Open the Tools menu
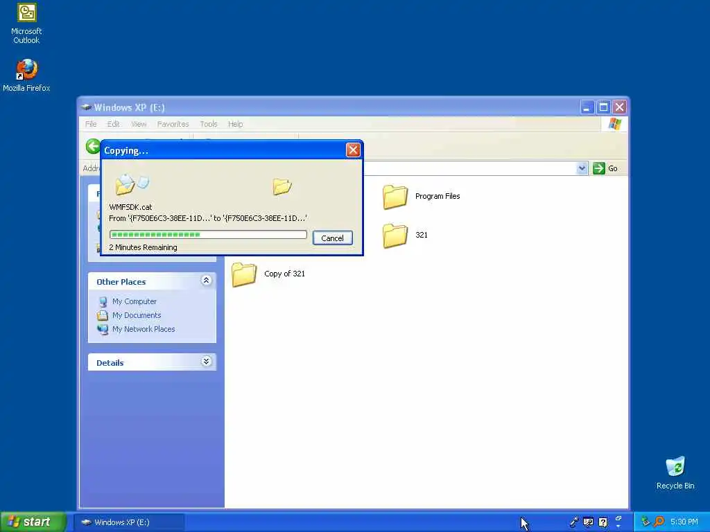Image resolution: width=710 pixels, height=532 pixels. pos(209,124)
